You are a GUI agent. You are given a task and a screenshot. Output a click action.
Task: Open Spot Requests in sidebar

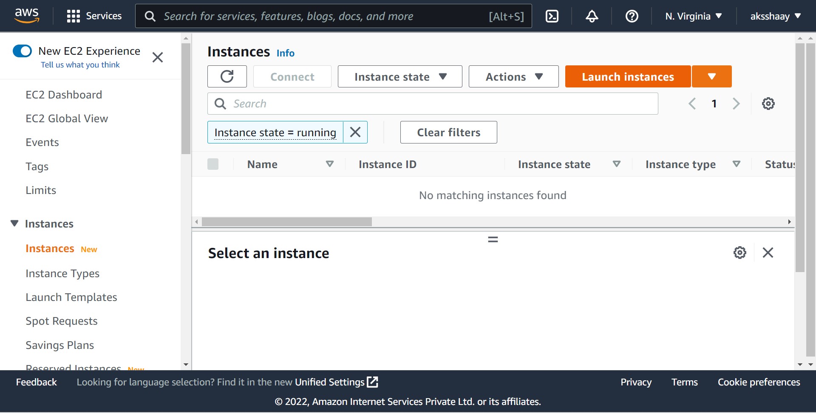pyautogui.click(x=62, y=321)
